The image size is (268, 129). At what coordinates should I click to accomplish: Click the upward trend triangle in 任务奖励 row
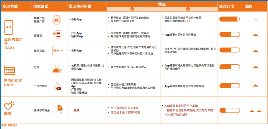(x=255, y=51)
